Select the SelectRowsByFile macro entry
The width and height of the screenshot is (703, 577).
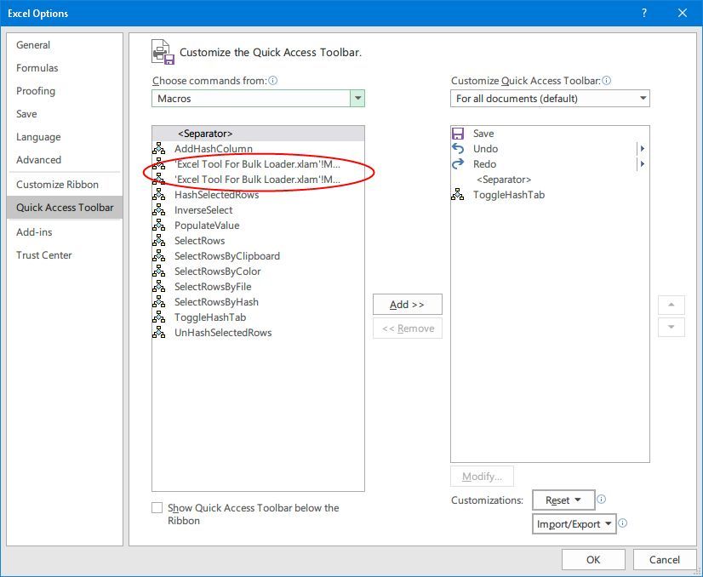coord(258,287)
